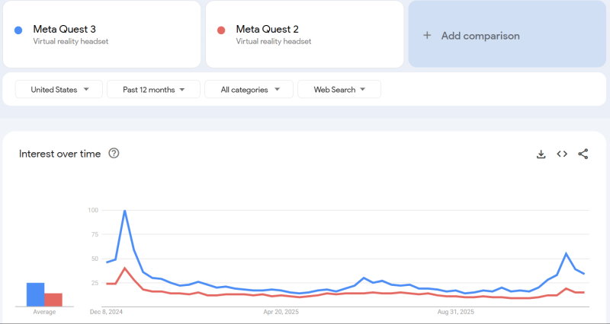
Task: Click the blue average bar
Action: tap(35, 294)
